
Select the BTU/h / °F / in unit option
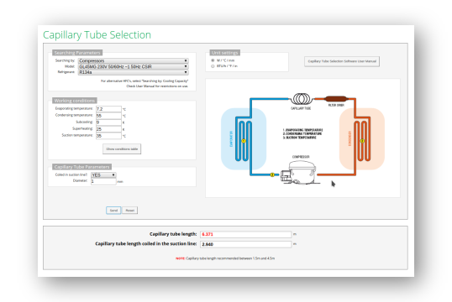click(213, 66)
